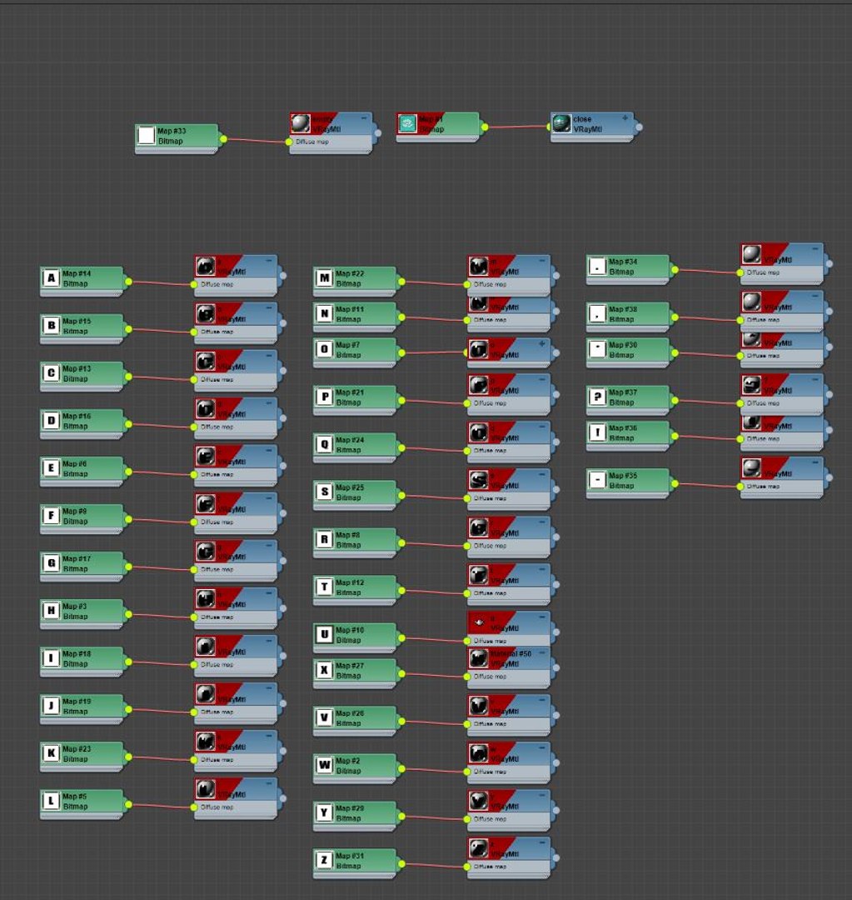Collapse the material node wired to Map #33
This screenshot has width=852, height=900.
tap(364, 117)
